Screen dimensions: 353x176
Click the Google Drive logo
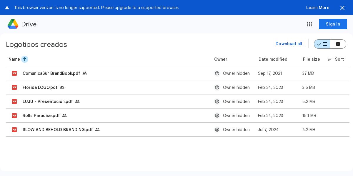[x=13, y=24]
